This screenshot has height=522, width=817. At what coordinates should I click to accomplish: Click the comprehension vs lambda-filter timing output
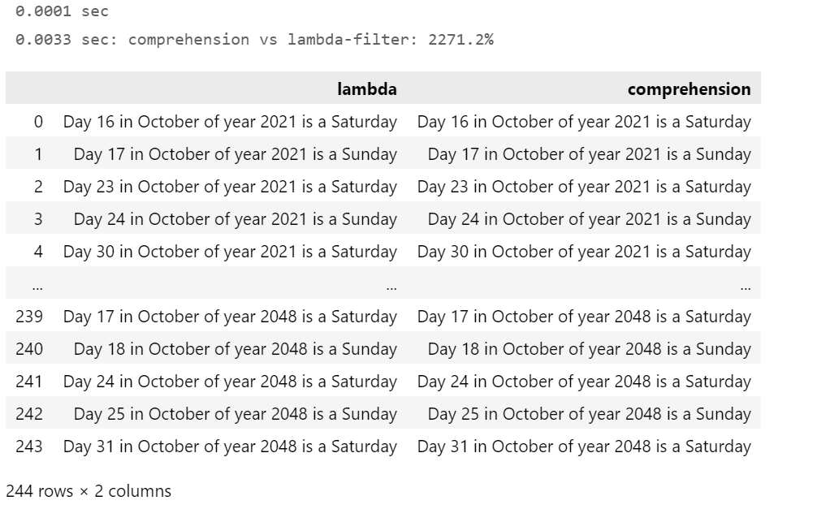point(254,40)
